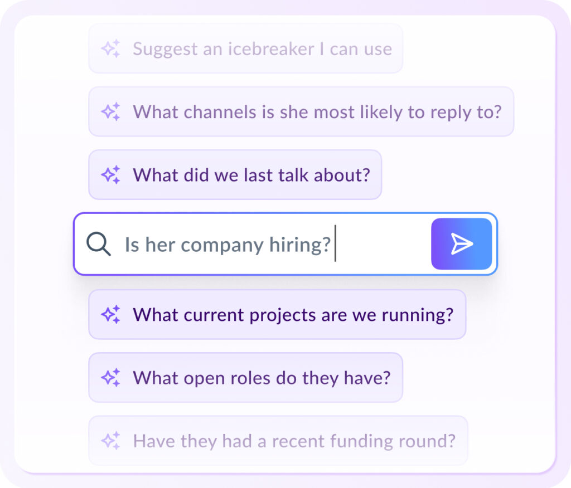Screen dimensions: 571x488
Task: Click 'funding round?' text in bottom suggestion
Action: [x=393, y=441]
